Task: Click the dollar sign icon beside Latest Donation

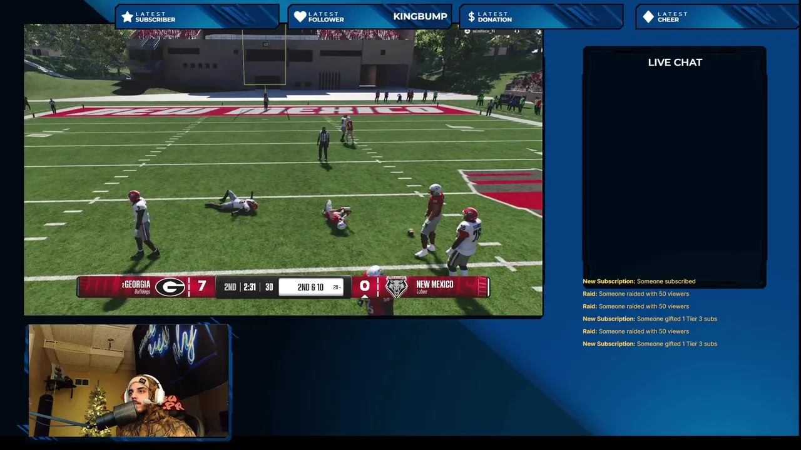Action: (471, 17)
